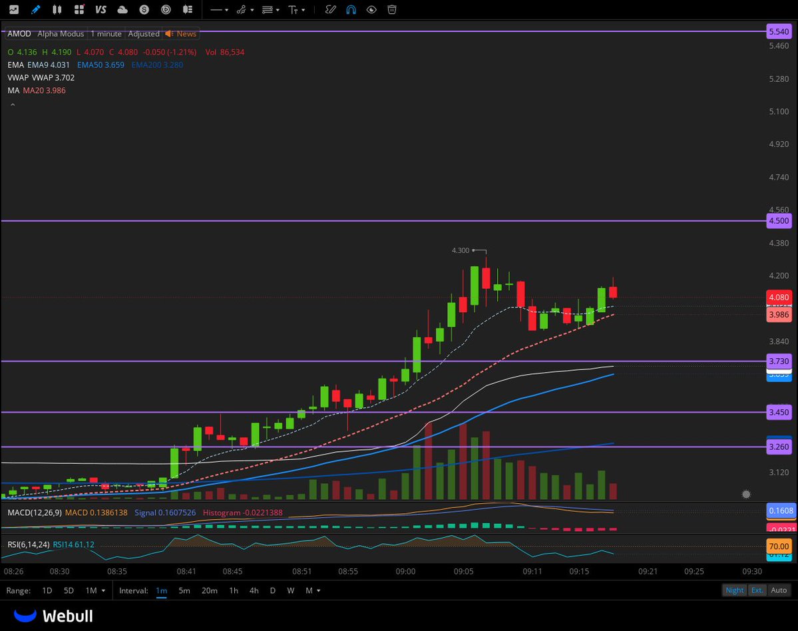The height and width of the screenshot is (631, 798).
Task: Click the purple 5.540 price line tag
Action: [x=779, y=31]
